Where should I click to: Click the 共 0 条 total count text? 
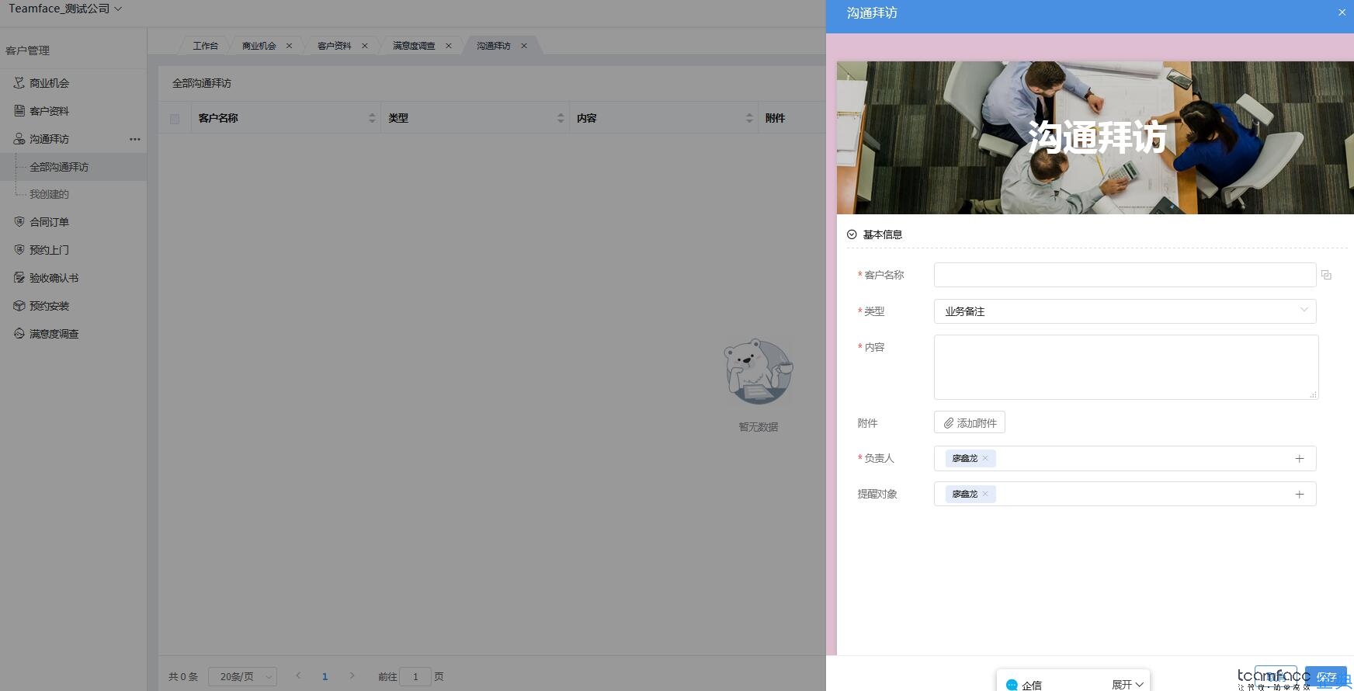[183, 677]
